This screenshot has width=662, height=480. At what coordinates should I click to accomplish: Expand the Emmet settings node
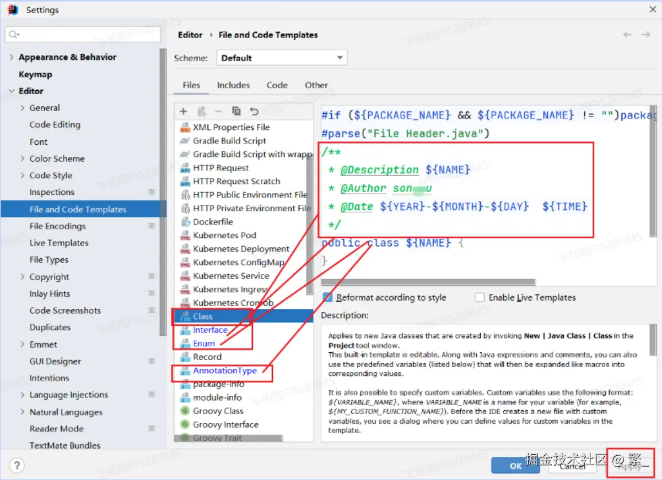[23, 345]
